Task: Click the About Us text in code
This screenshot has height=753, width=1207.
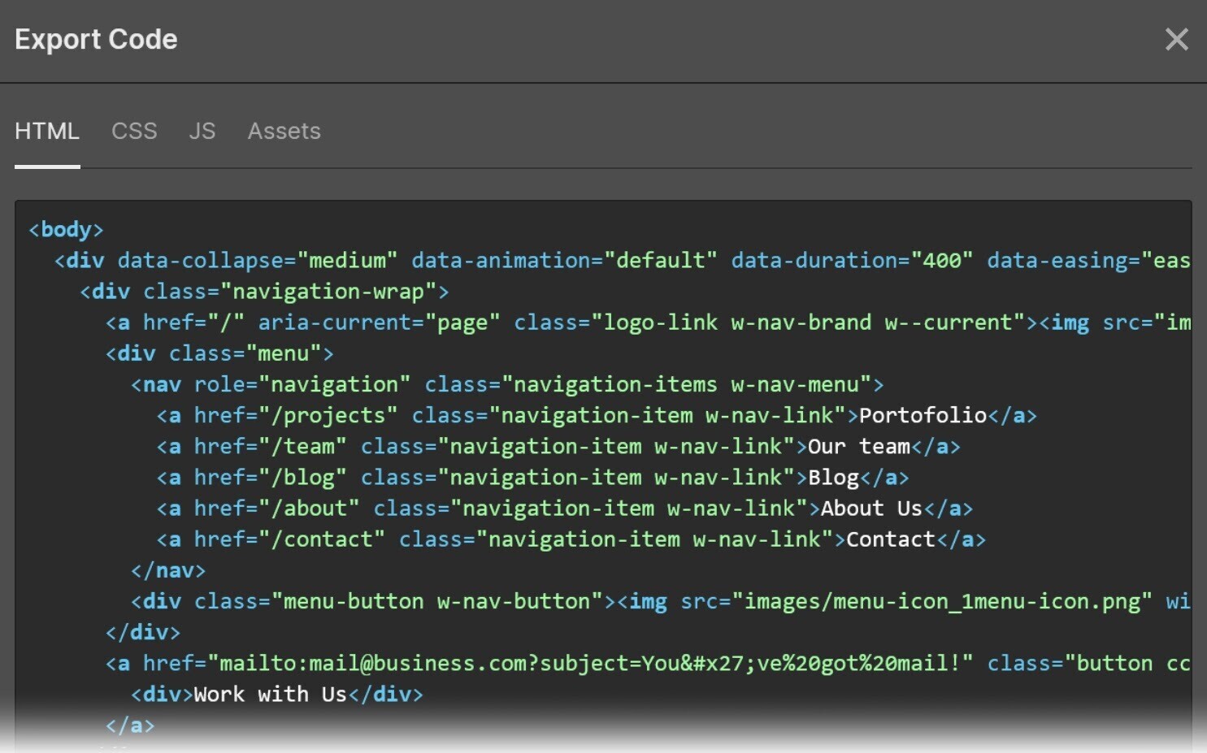Action: (x=871, y=508)
